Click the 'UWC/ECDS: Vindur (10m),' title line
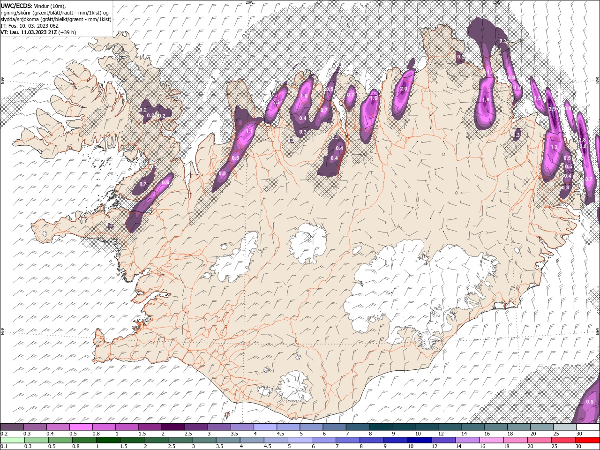The width and height of the screenshot is (600, 450). 33,6
